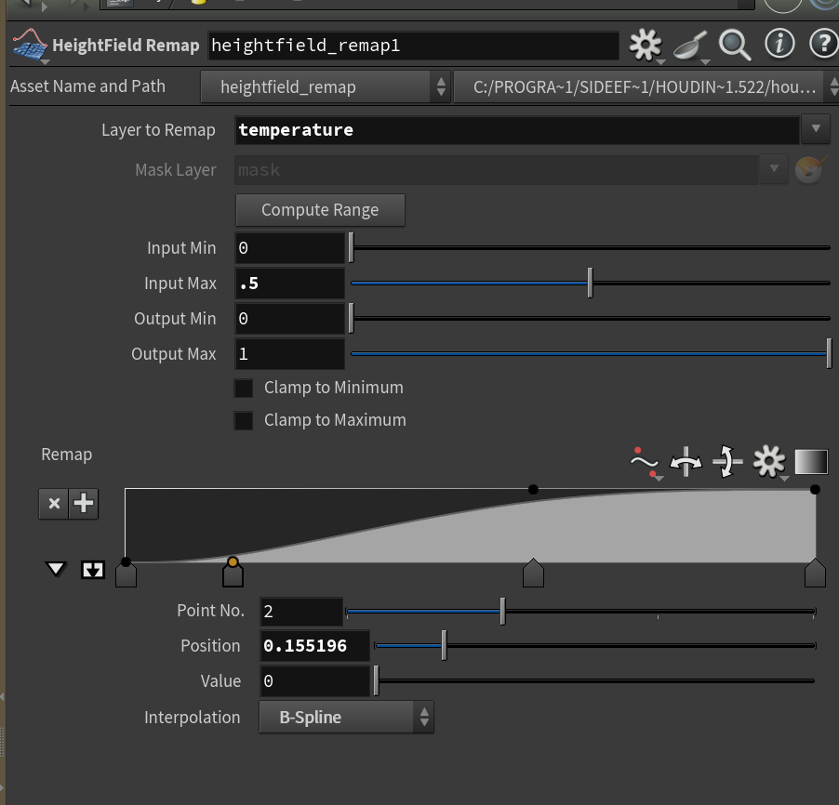Open the Interpolation B-Spline dropdown
839x805 pixels.
pos(346,718)
